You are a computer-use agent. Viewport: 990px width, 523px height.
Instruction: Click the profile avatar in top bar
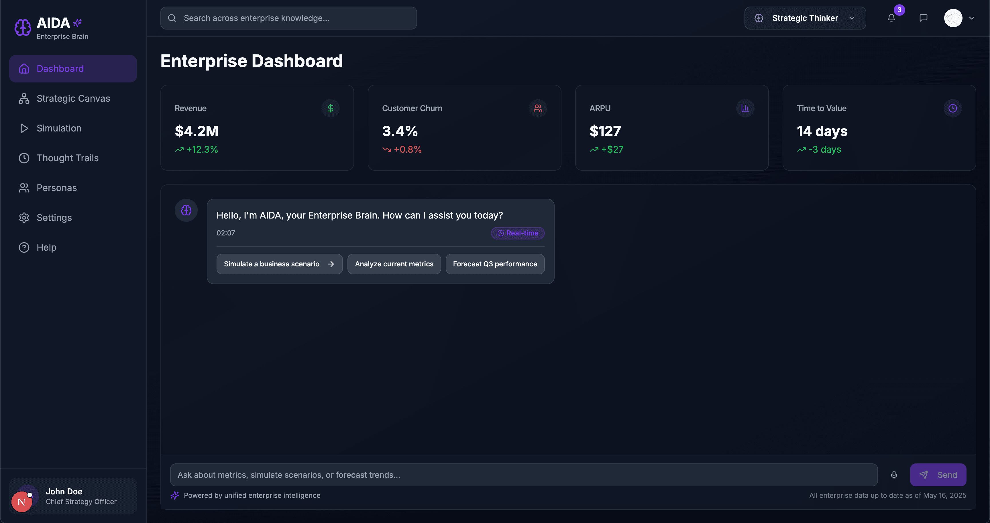point(953,18)
